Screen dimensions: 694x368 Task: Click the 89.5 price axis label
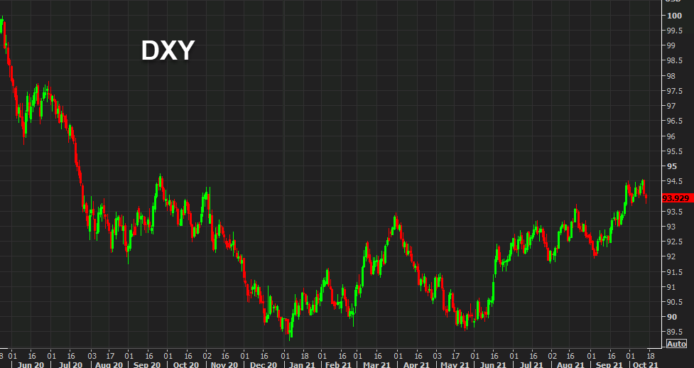[x=676, y=332]
